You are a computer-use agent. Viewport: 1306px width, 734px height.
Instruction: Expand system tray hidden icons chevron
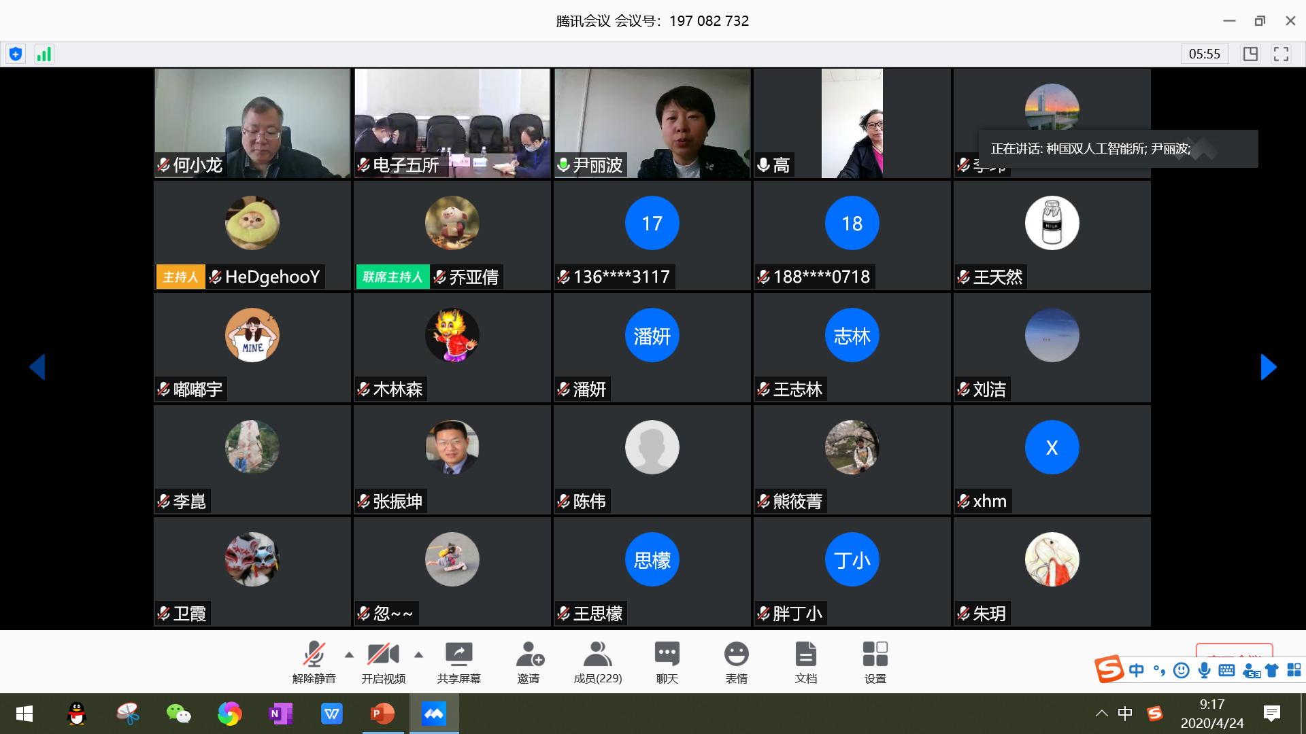coord(1101,713)
